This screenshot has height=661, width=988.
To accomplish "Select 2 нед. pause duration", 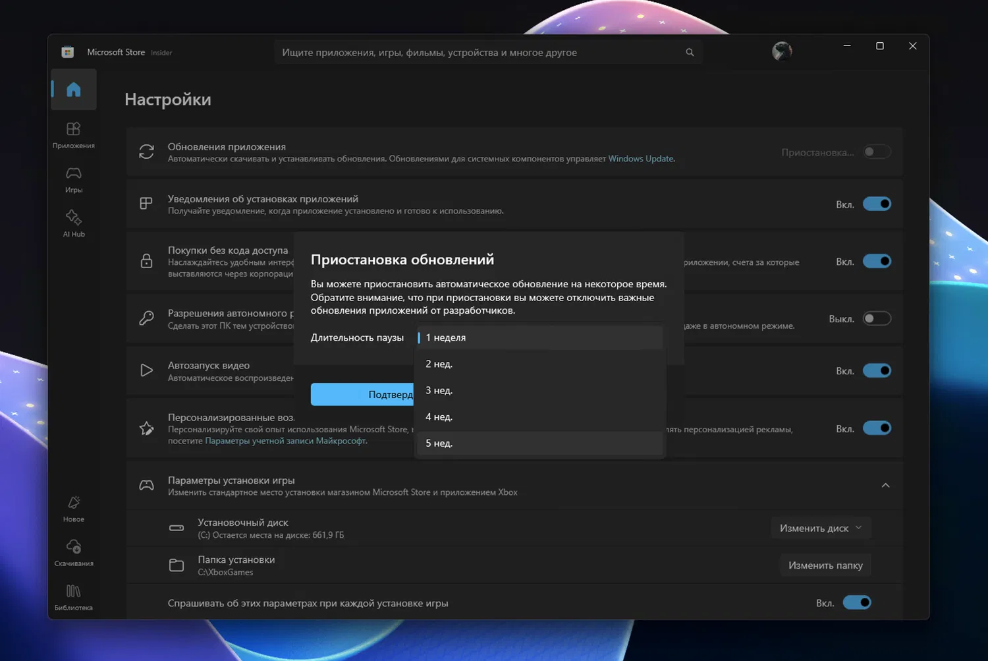I will [x=540, y=364].
